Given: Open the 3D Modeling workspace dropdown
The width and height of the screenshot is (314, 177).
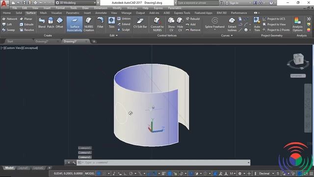Looking at the screenshot, I should tap(76, 3).
